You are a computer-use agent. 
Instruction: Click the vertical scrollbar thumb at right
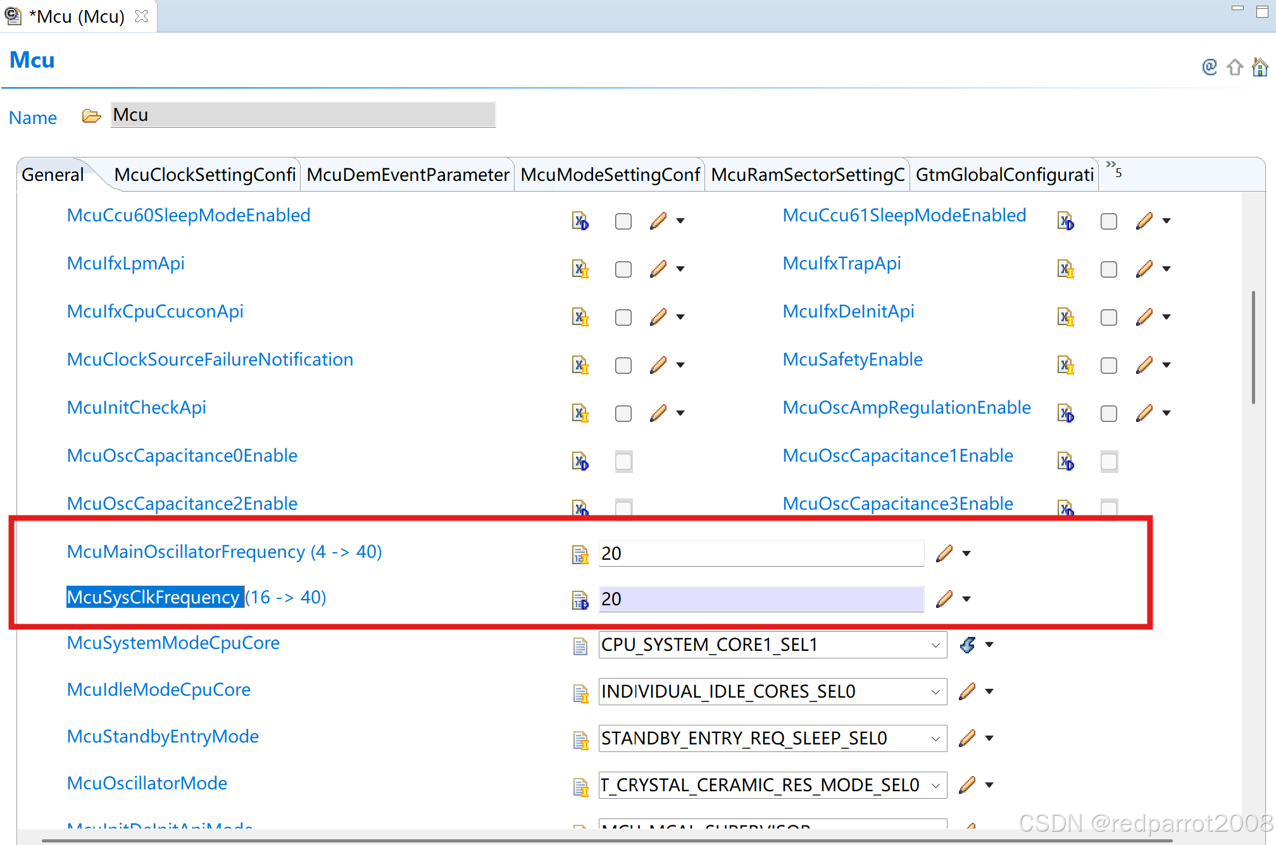pyautogui.click(x=1253, y=348)
